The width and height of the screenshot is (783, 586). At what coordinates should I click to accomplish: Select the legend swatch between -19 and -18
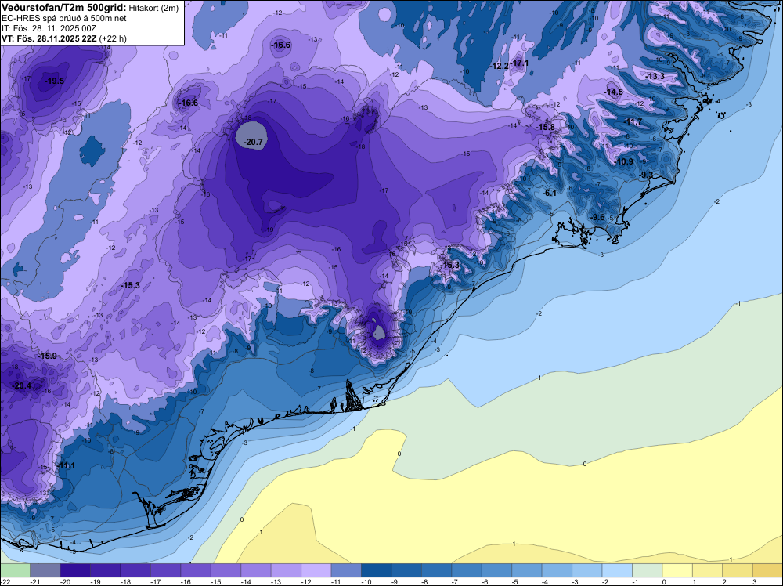tap(106, 570)
